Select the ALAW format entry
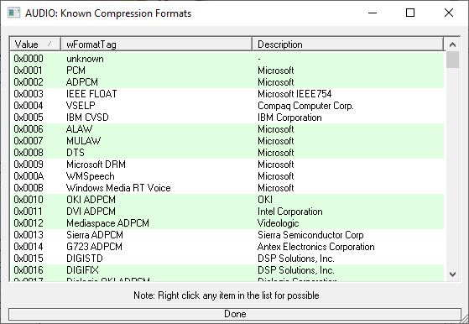The height and width of the screenshot is (324, 469). (79, 129)
